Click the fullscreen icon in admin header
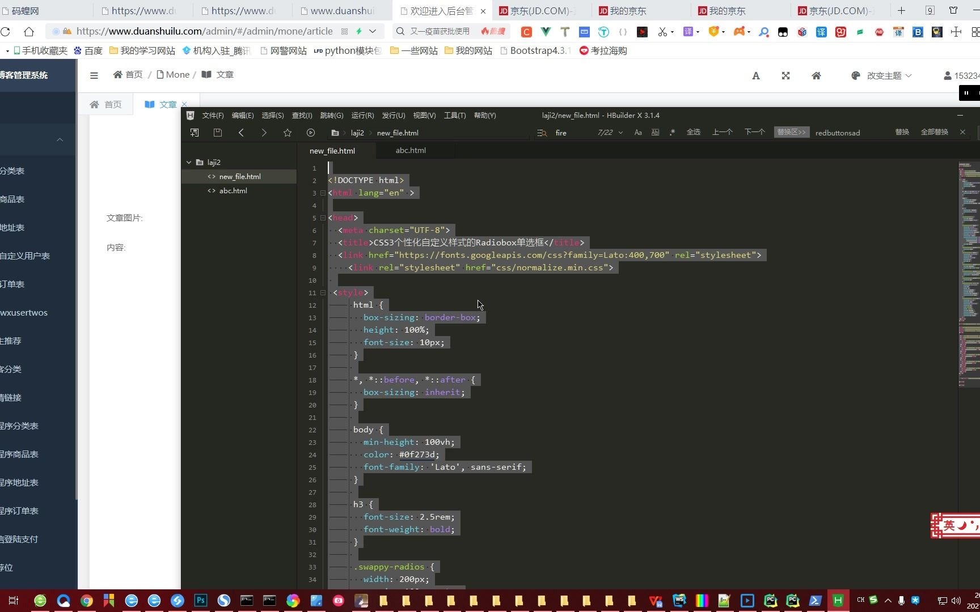This screenshot has height=612, width=980. (x=785, y=76)
